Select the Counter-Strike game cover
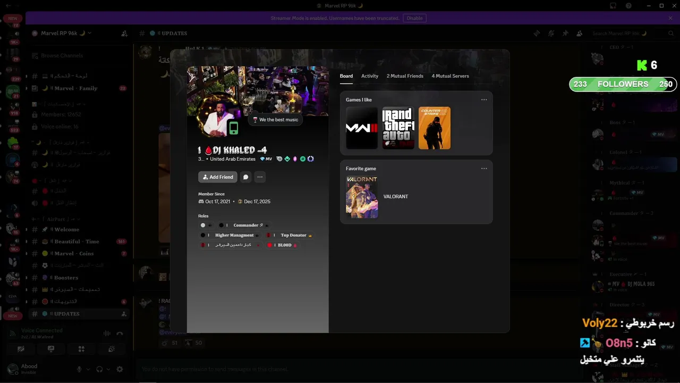This screenshot has height=383, width=680. [434, 128]
